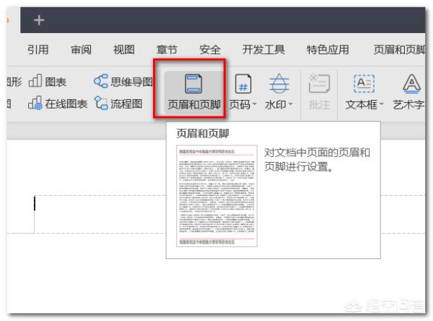Add a new document tab with plus icon
Screen dimensions: 433x321
(x=39, y=20)
